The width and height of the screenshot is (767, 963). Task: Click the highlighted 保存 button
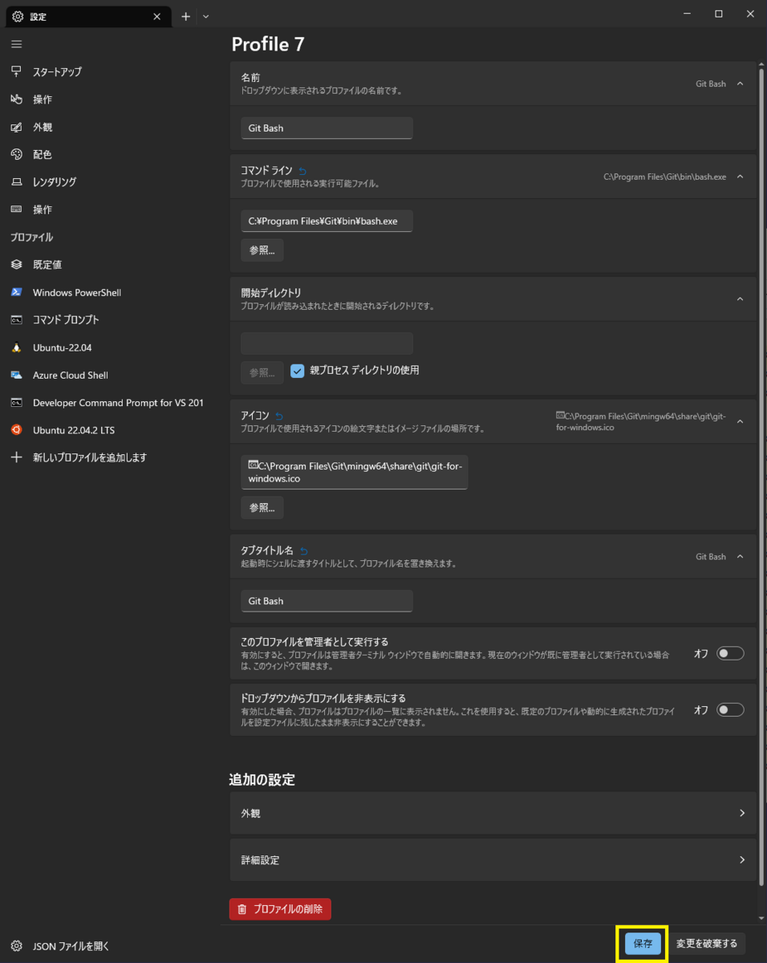pos(642,944)
